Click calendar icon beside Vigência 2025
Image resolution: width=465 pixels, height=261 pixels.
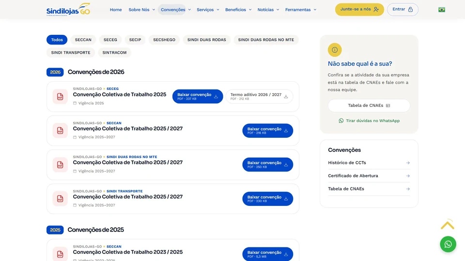(75, 103)
